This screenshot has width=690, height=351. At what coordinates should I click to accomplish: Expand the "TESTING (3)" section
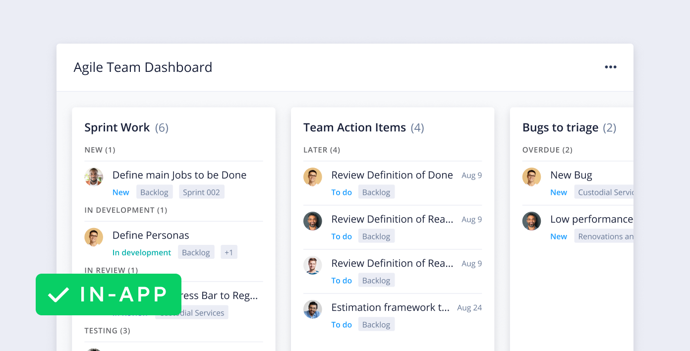tap(107, 331)
